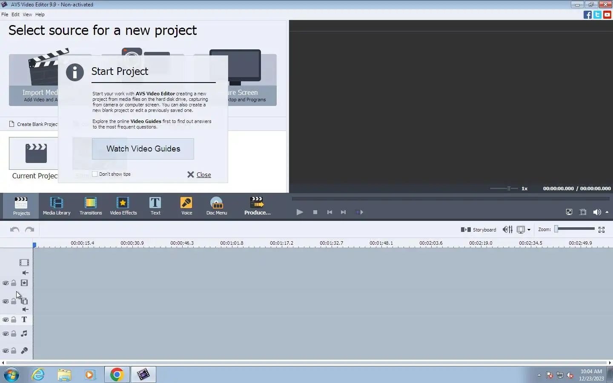Jump to next frame

343,212
